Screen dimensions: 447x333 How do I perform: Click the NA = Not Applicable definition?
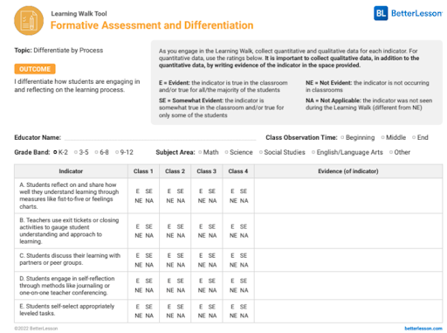pos(369,104)
